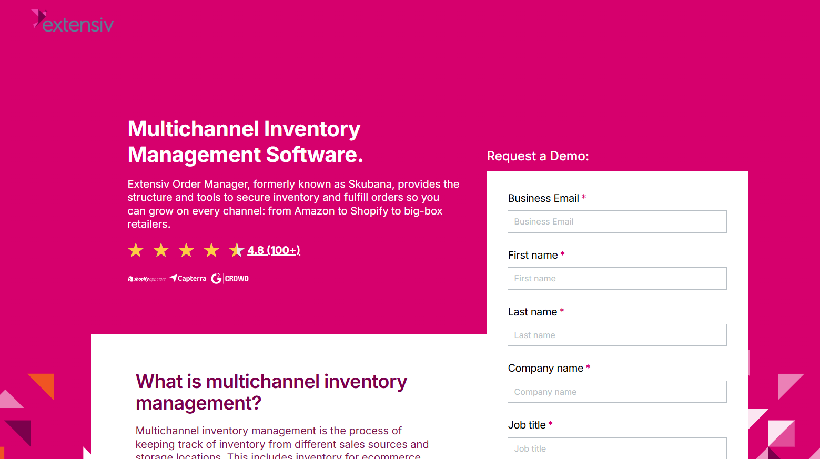Click 'What is multichannel inventory management?' heading
820x459 pixels.
click(x=271, y=392)
